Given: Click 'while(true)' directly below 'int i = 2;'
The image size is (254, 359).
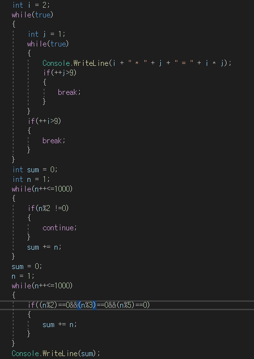Looking at the screenshot, I should (32, 15).
